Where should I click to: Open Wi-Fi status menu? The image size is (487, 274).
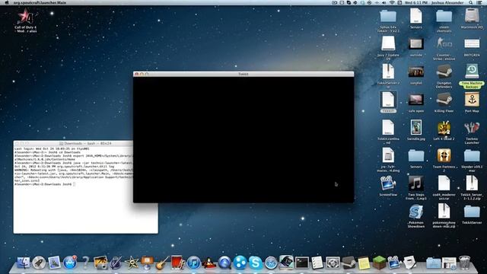[x=392, y=2]
